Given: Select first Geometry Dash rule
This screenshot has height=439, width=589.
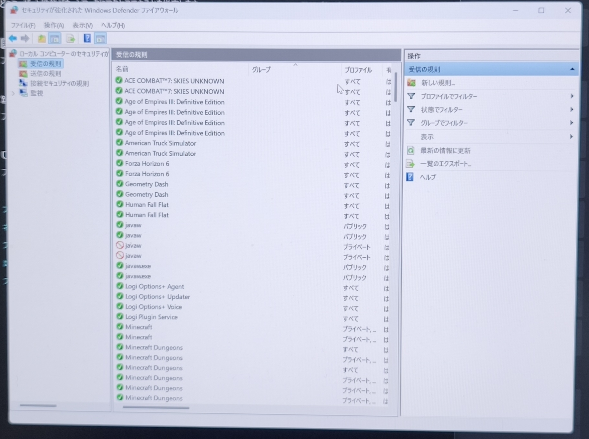Looking at the screenshot, I should [x=147, y=184].
